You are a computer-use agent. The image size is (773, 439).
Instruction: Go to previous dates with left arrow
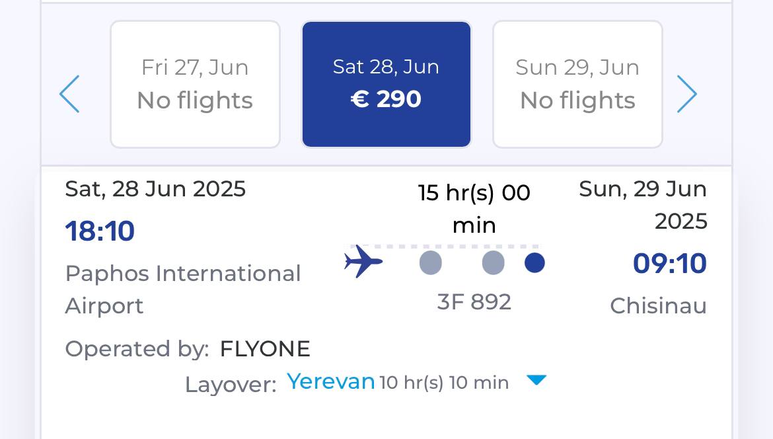69,94
